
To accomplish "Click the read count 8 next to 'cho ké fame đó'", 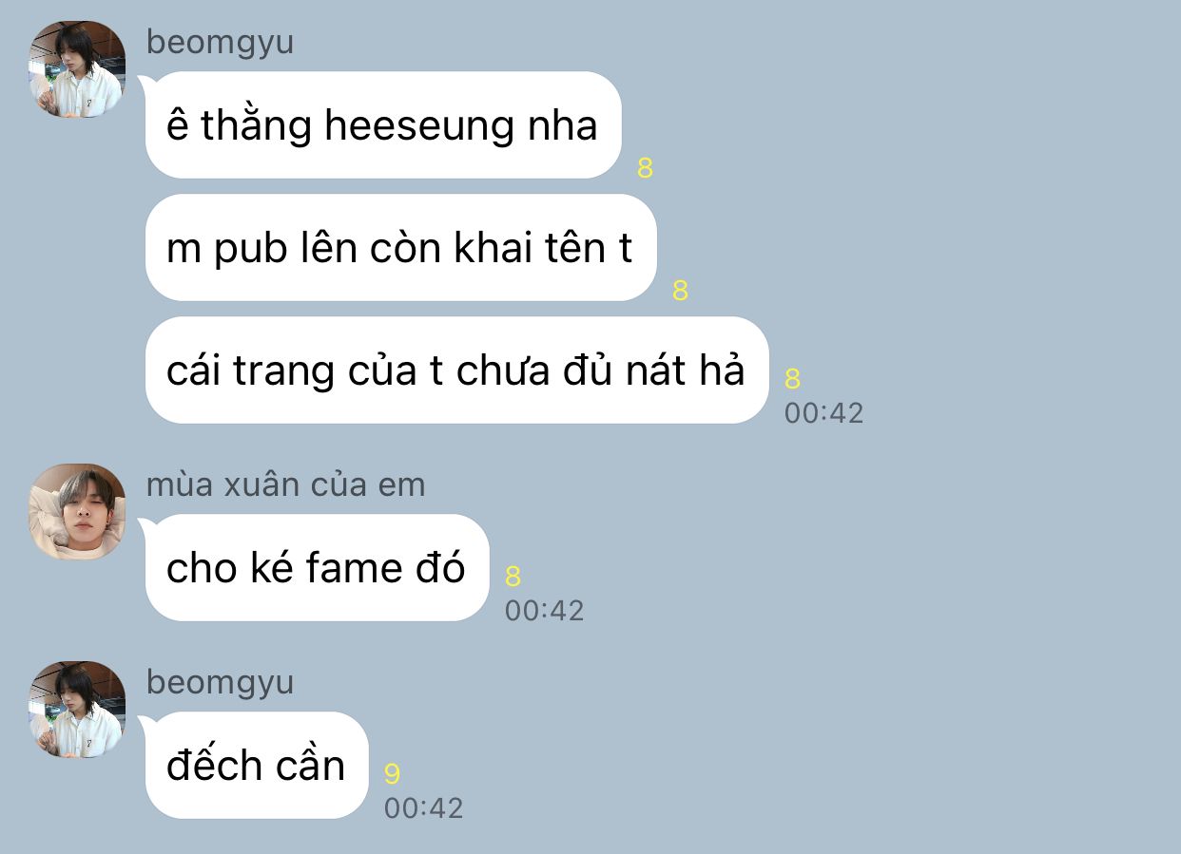I will coord(513,577).
